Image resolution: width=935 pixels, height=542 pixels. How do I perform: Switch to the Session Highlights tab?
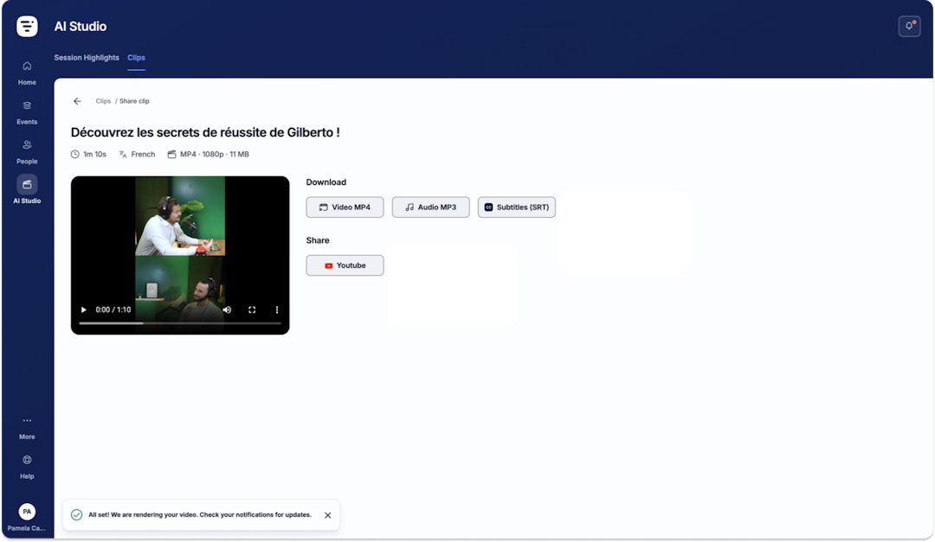tap(87, 58)
